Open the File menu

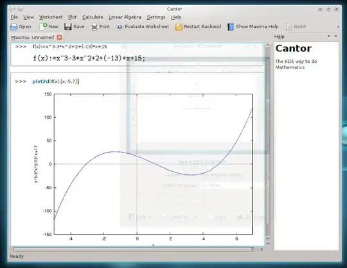click(x=14, y=17)
